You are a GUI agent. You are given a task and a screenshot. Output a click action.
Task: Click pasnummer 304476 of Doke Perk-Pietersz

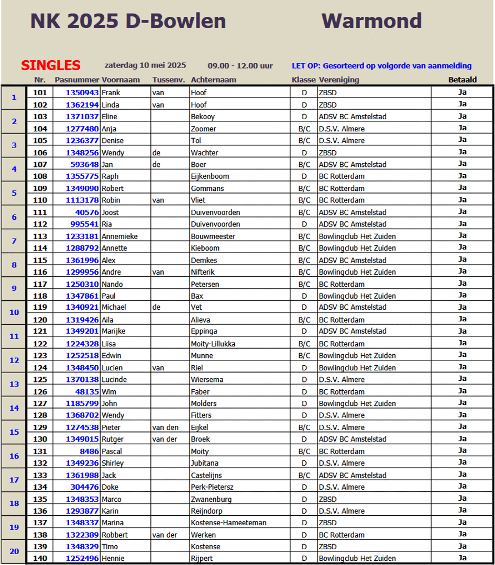pos(85,487)
